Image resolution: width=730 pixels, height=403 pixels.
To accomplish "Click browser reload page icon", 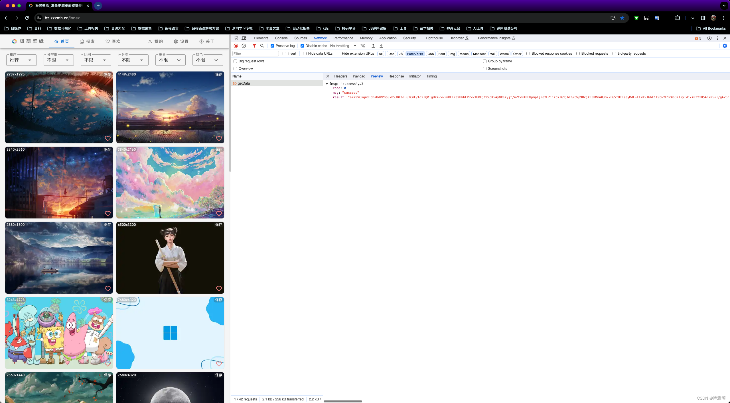I will click(27, 18).
